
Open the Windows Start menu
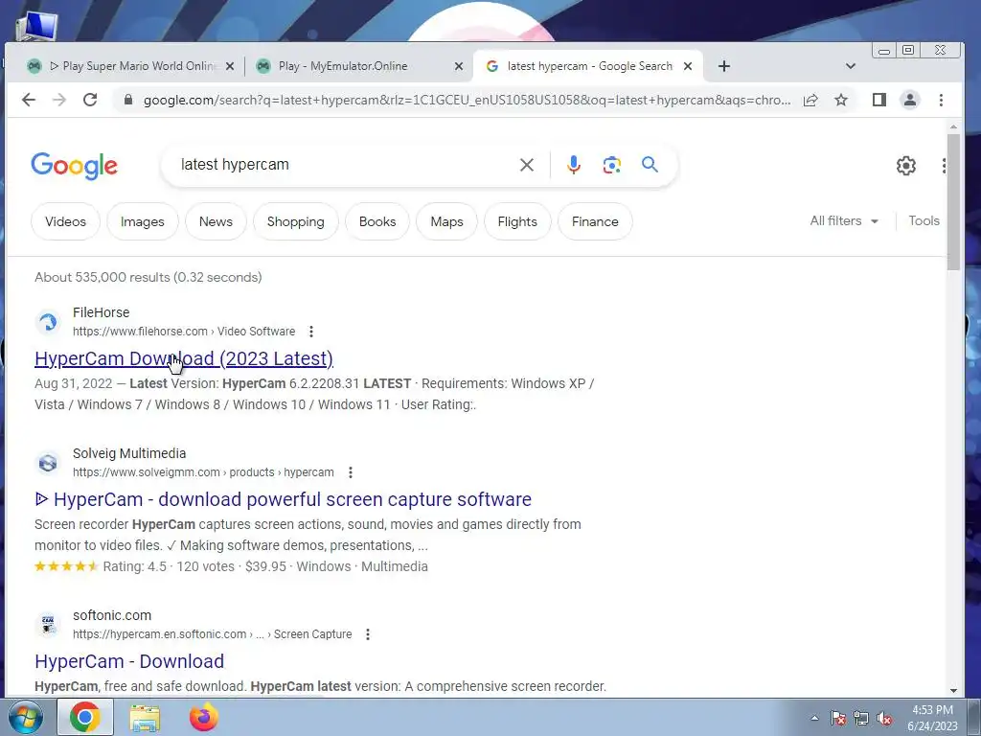click(25, 717)
